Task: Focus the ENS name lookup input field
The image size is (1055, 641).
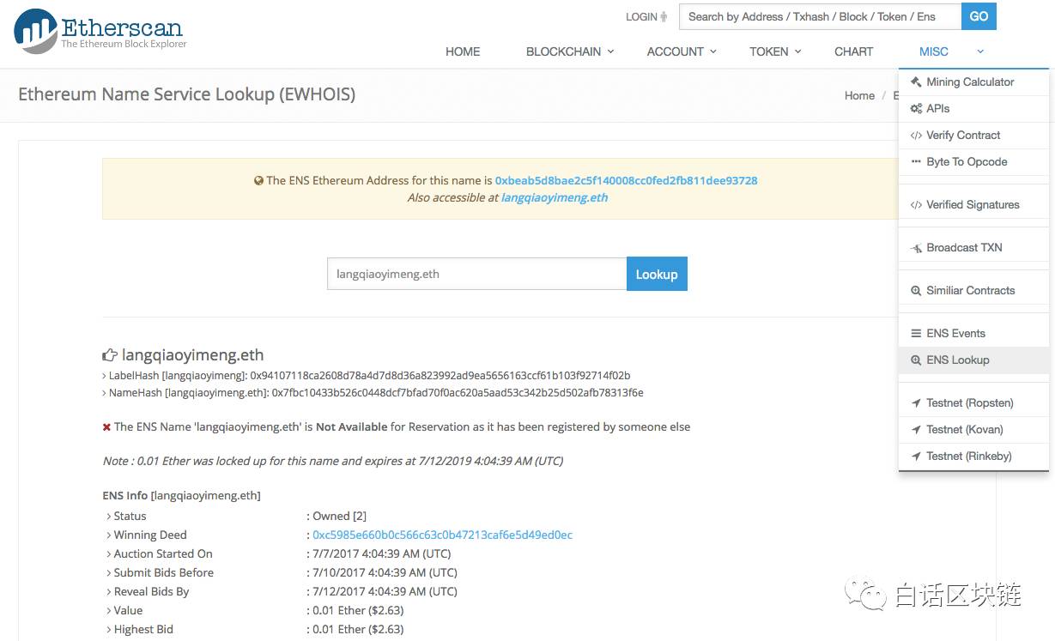Action: point(476,275)
